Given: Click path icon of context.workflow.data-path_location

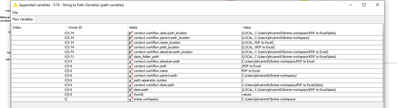Looking at the screenshot, I should pyautogui.click(x=131, y=33).
